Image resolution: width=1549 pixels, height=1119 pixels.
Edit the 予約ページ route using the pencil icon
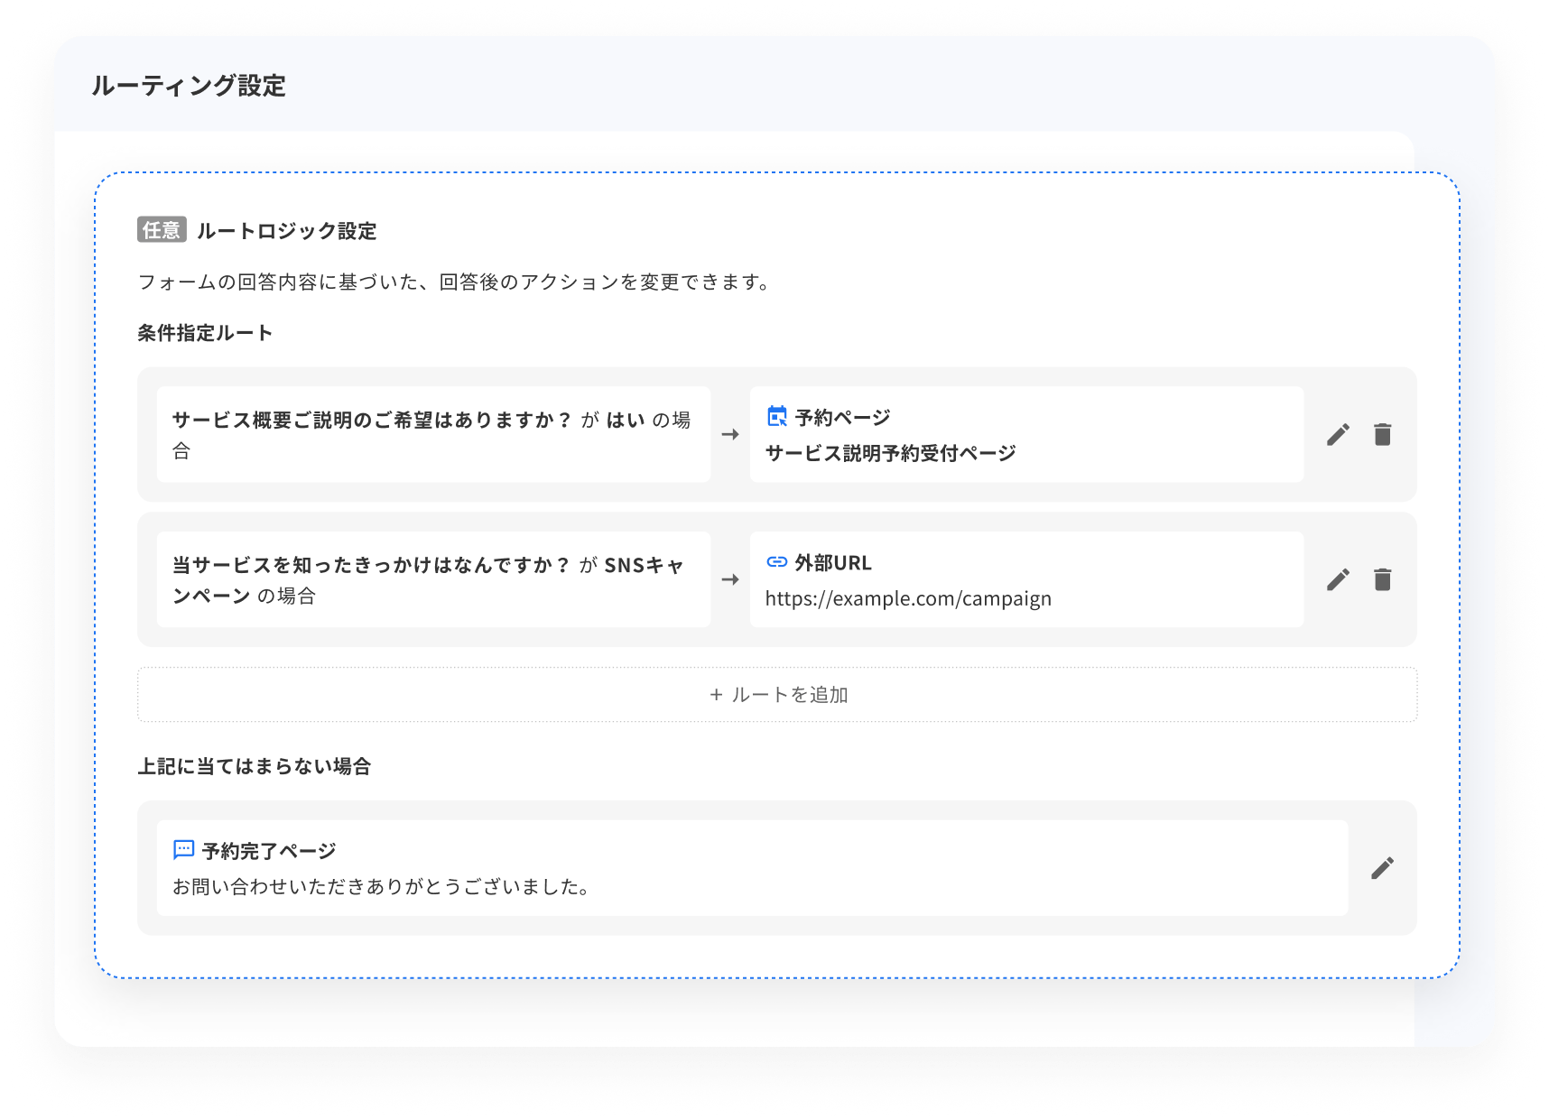pos(1340,434)
